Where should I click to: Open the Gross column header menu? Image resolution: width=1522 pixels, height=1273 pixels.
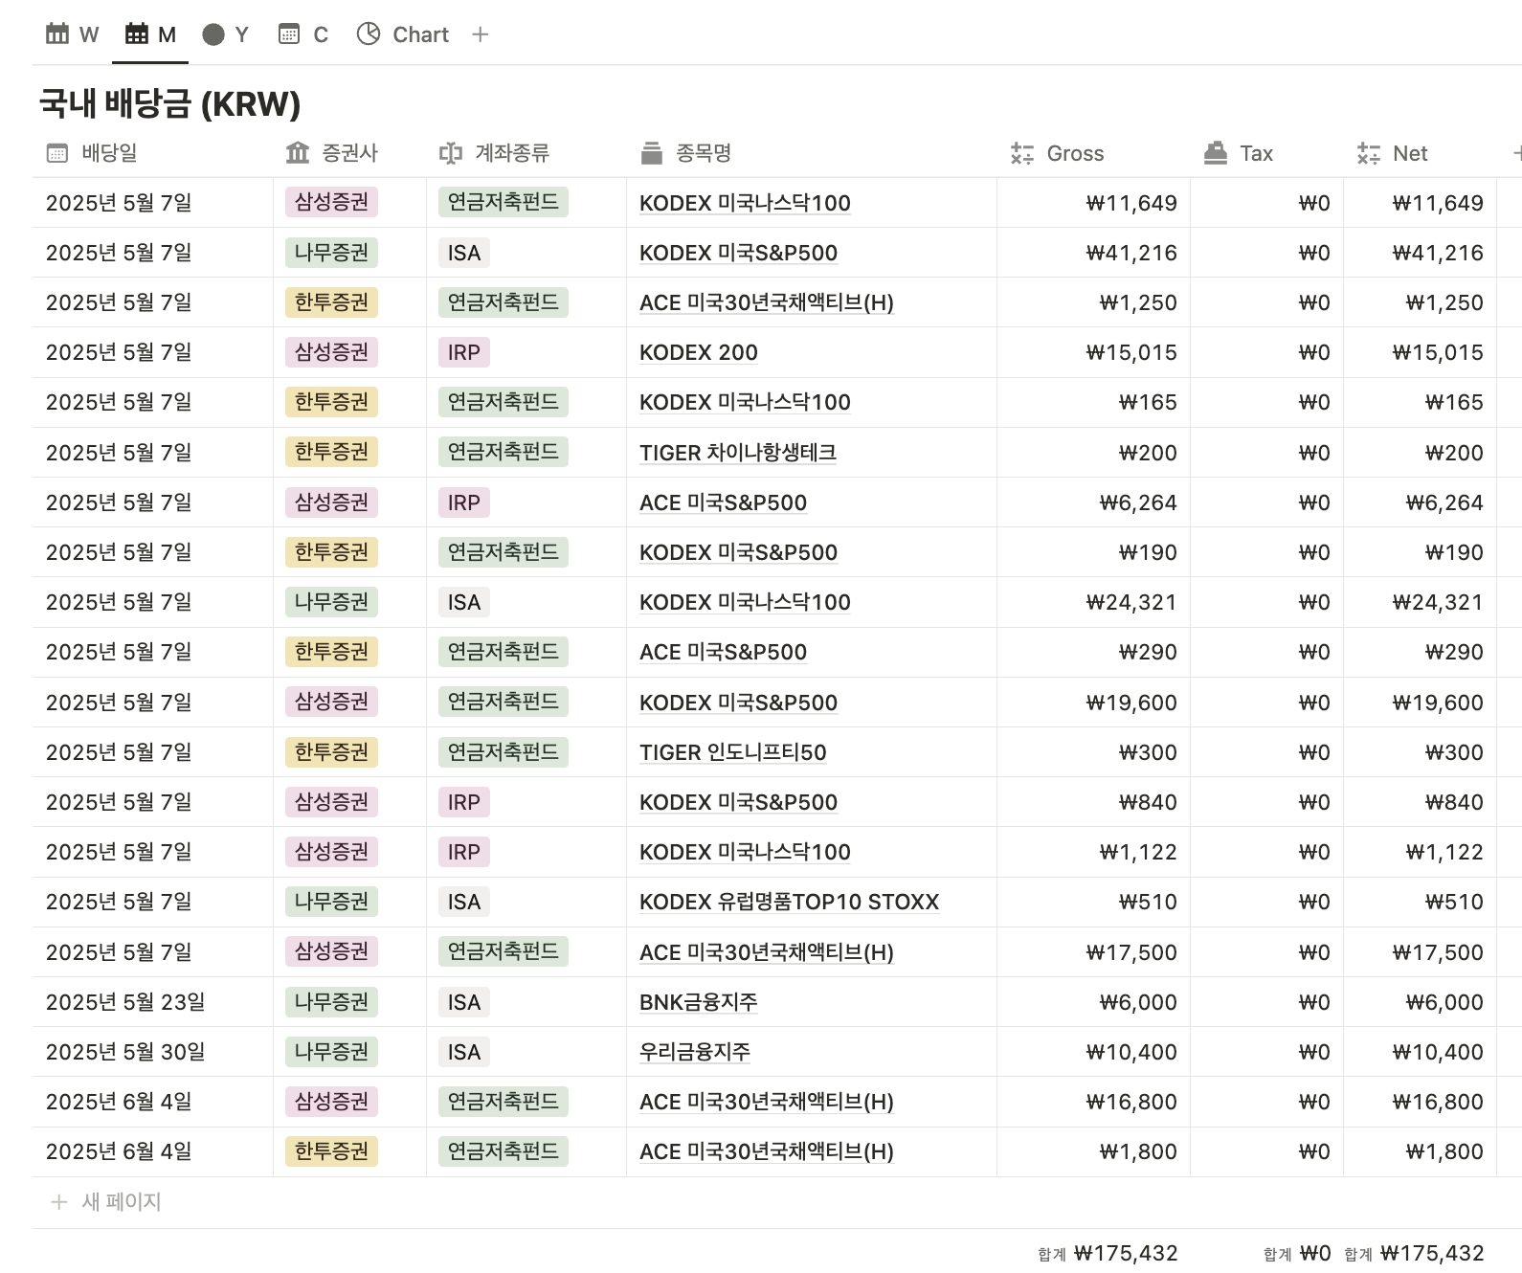click(1094, 153)
